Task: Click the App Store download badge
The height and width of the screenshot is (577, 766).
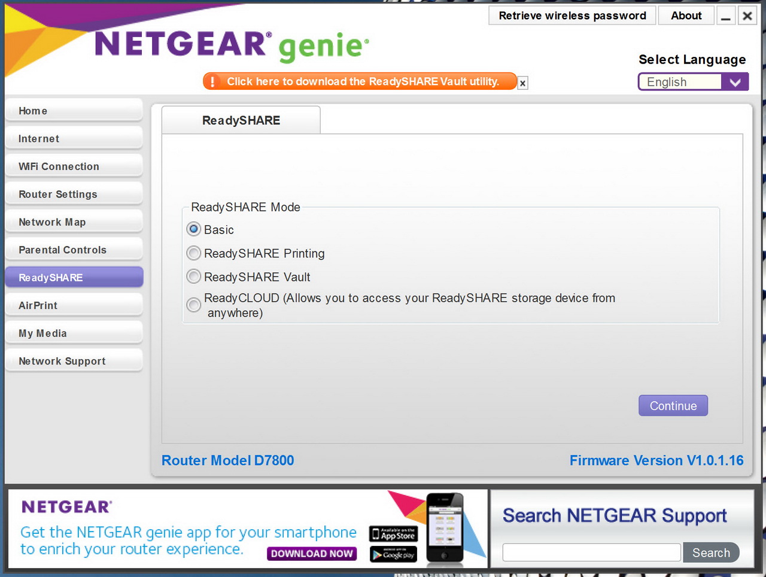Action: tap(393, 533)
